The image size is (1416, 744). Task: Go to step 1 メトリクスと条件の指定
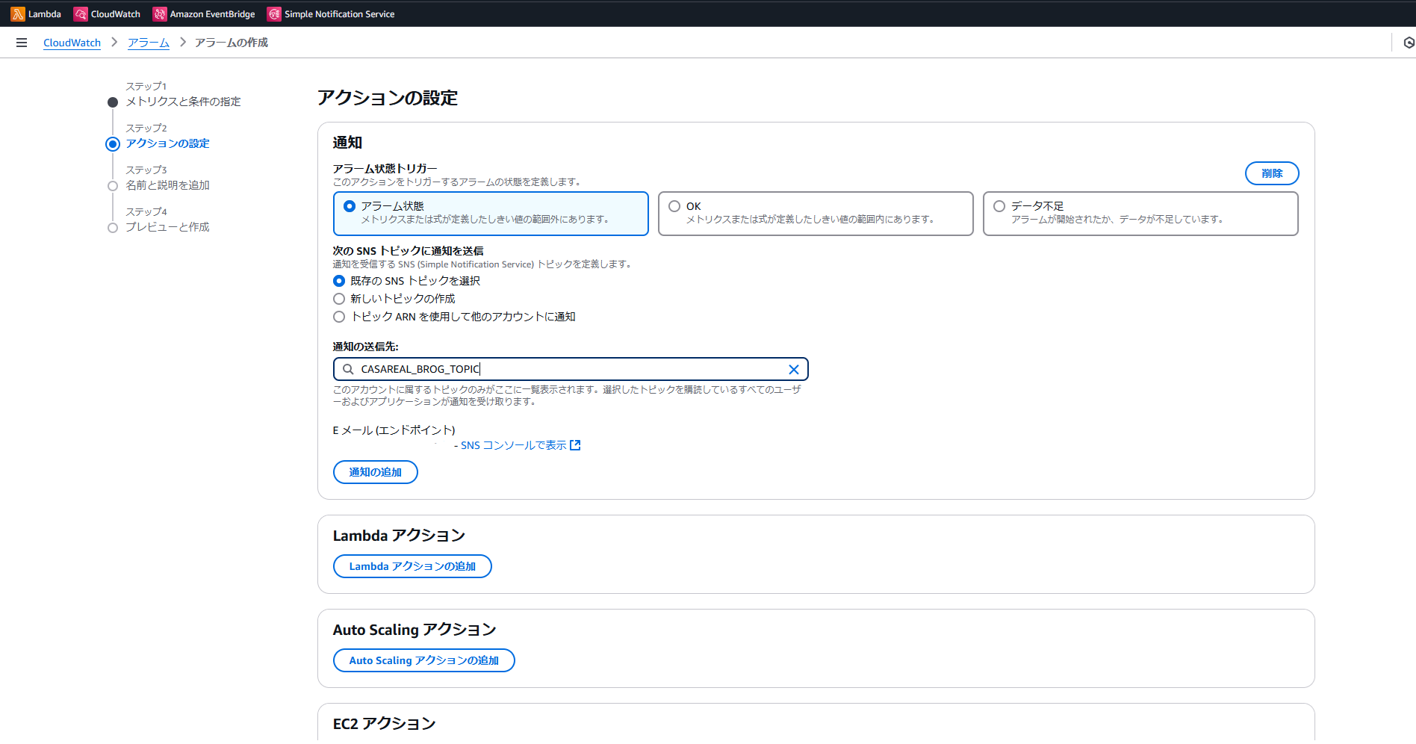(x=183, y=102)
